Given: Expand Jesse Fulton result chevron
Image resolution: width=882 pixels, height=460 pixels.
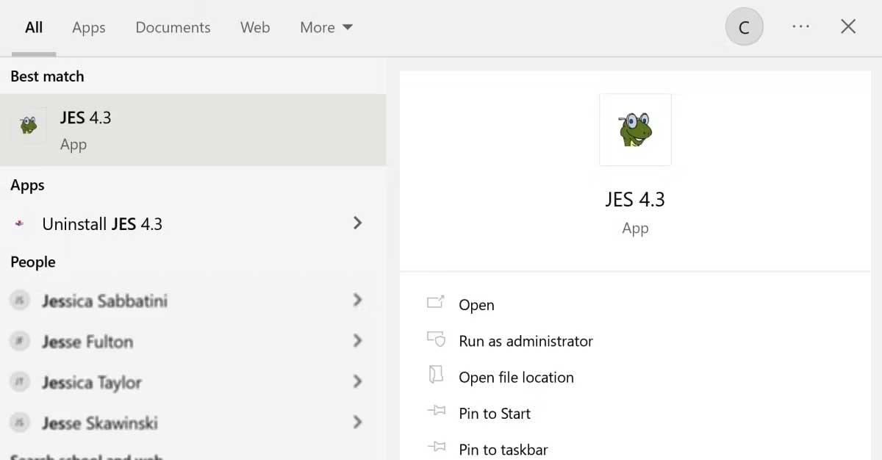Looking at the screenshot, I should (x=357, y=341).
